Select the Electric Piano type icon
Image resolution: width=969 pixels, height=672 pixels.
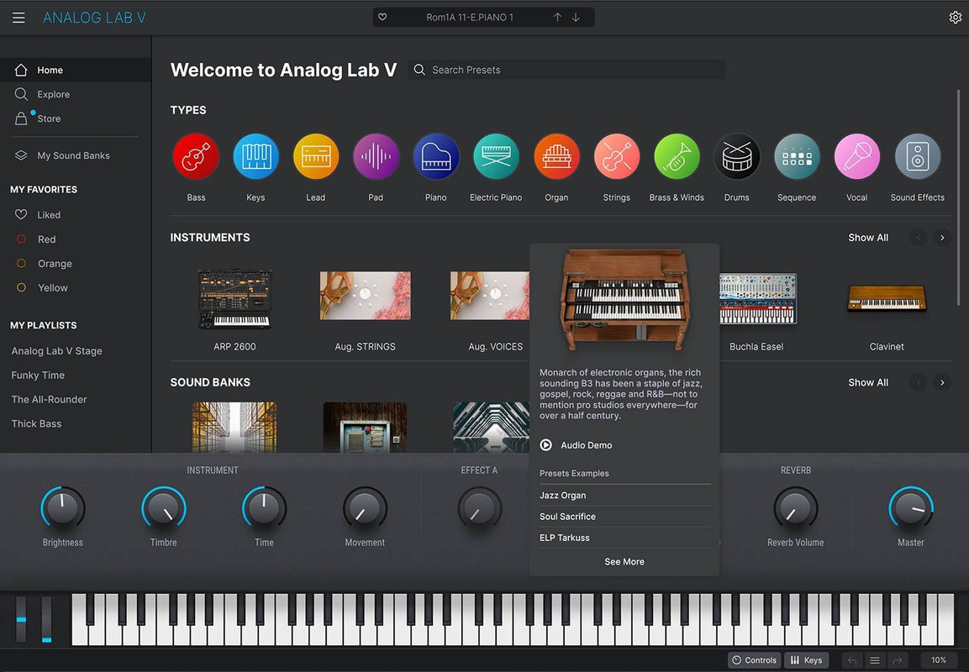496,156
